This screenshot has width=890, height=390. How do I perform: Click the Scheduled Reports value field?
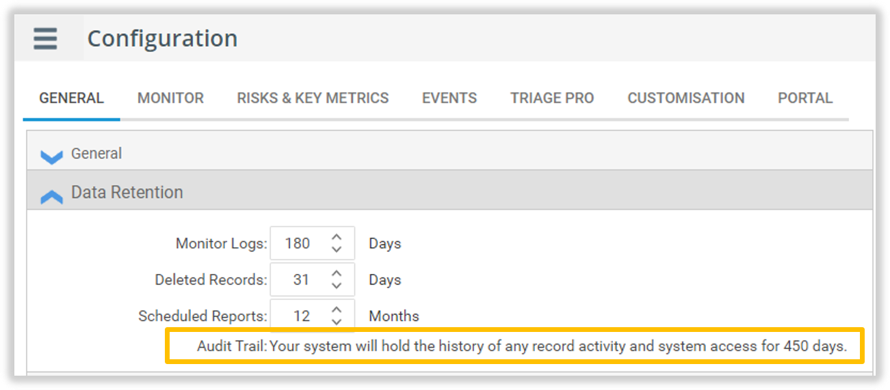[300, 316]
